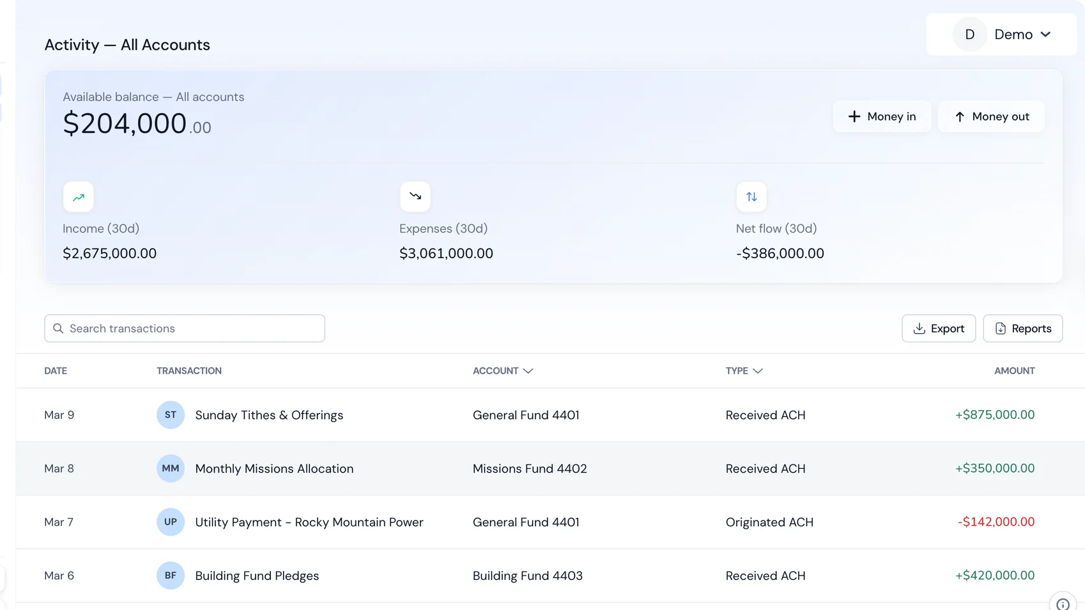Image resolution: width=1085 pixels, height=610 pixels.
Task: Expand the TYPE column sort chevron
Action: (758, 370)
